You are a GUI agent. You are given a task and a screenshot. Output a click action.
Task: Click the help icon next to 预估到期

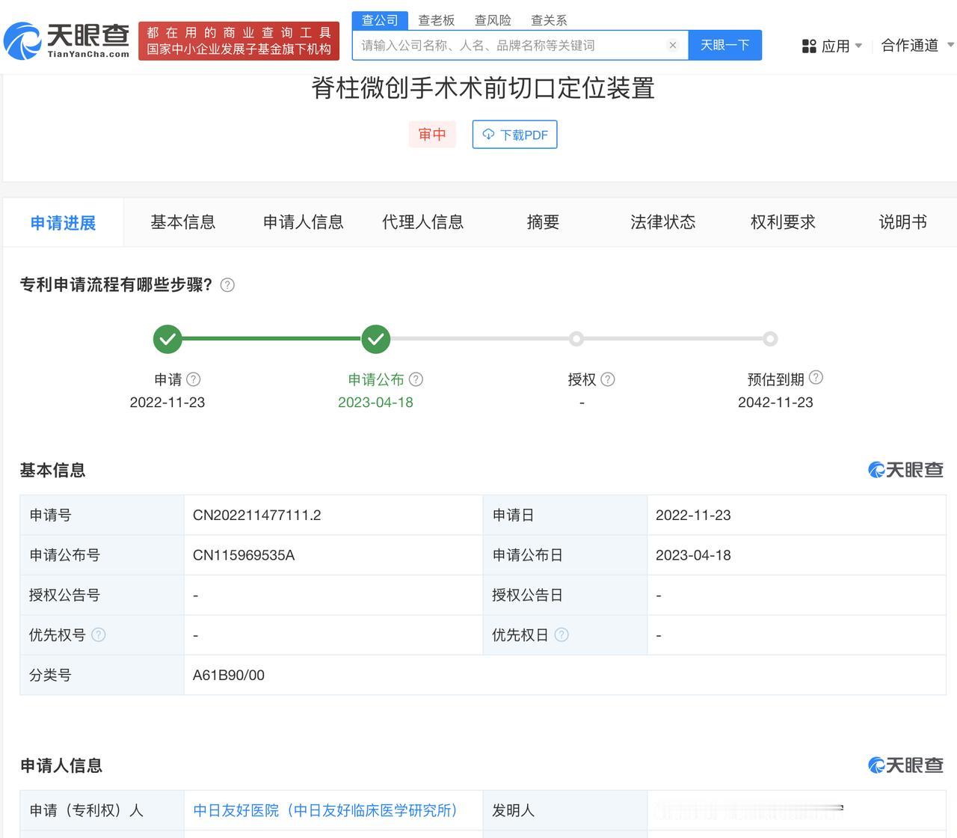816,378
